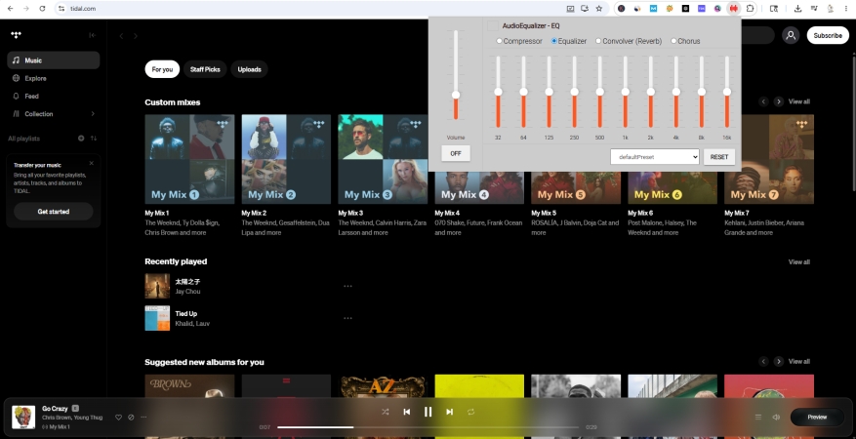This screenshot has height=439, width=856.
Task: Select the Equalizer radio button
Action: (x=554, y=41)
